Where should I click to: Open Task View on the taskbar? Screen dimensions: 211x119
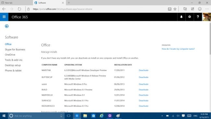[x=68, y=116]
